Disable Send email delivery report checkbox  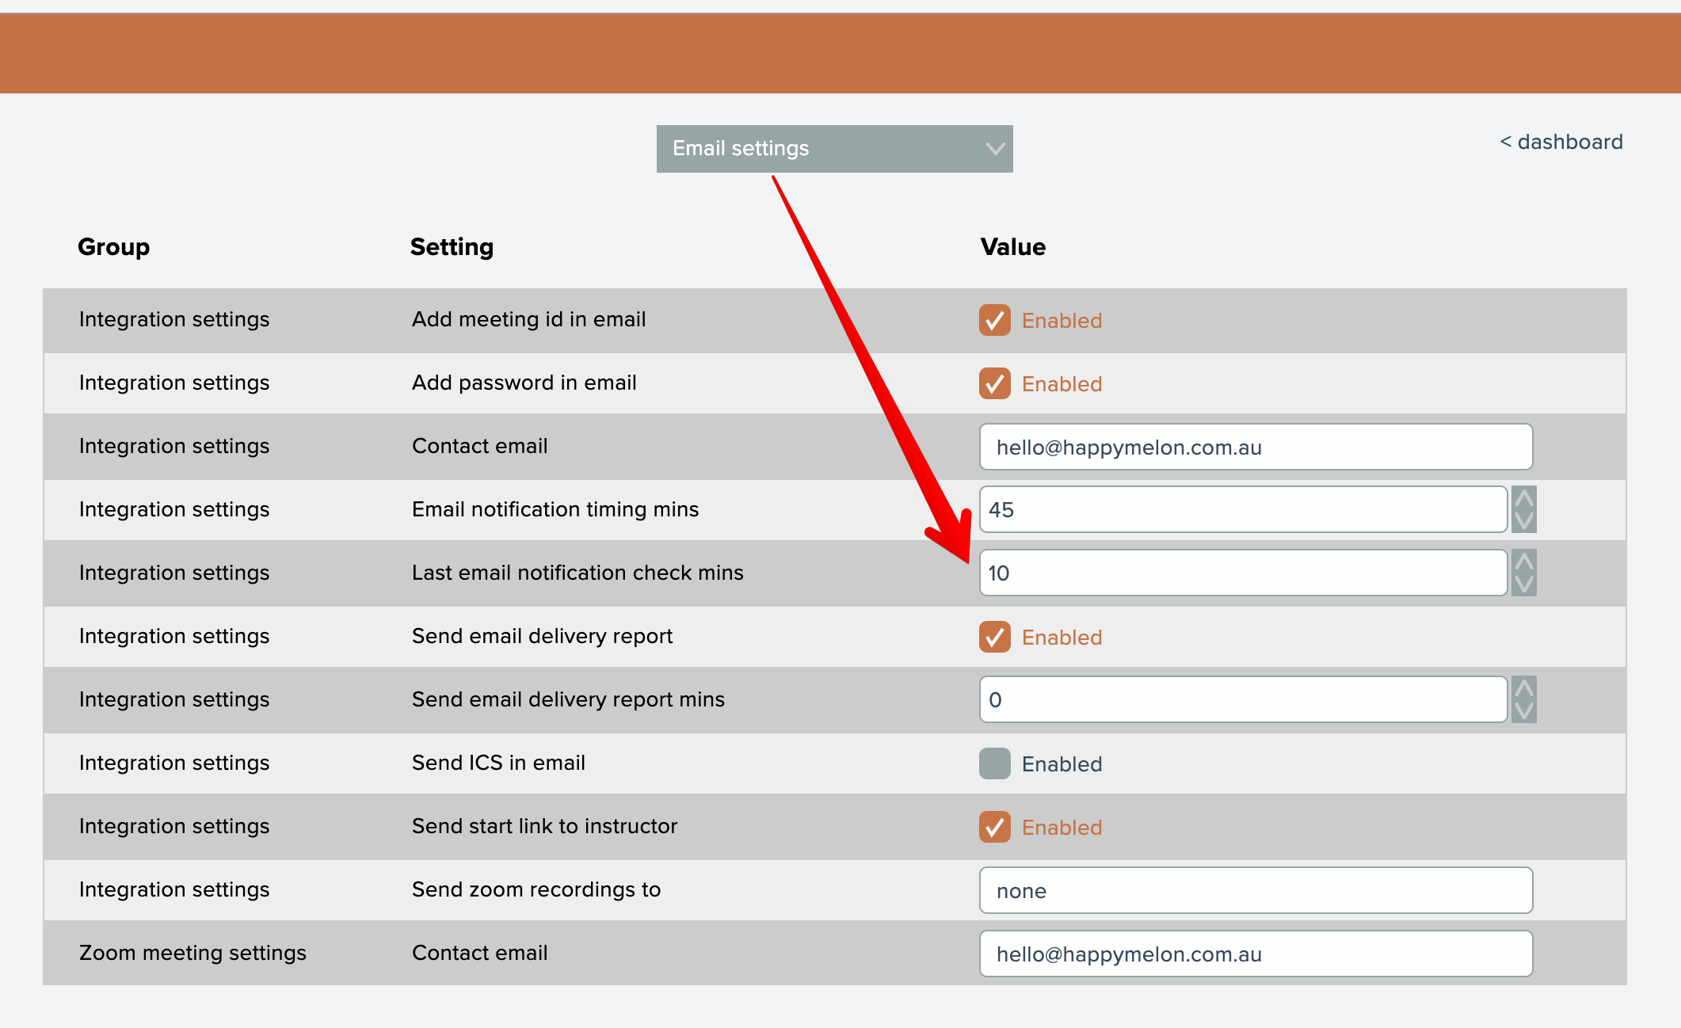(x=995, y=637)
